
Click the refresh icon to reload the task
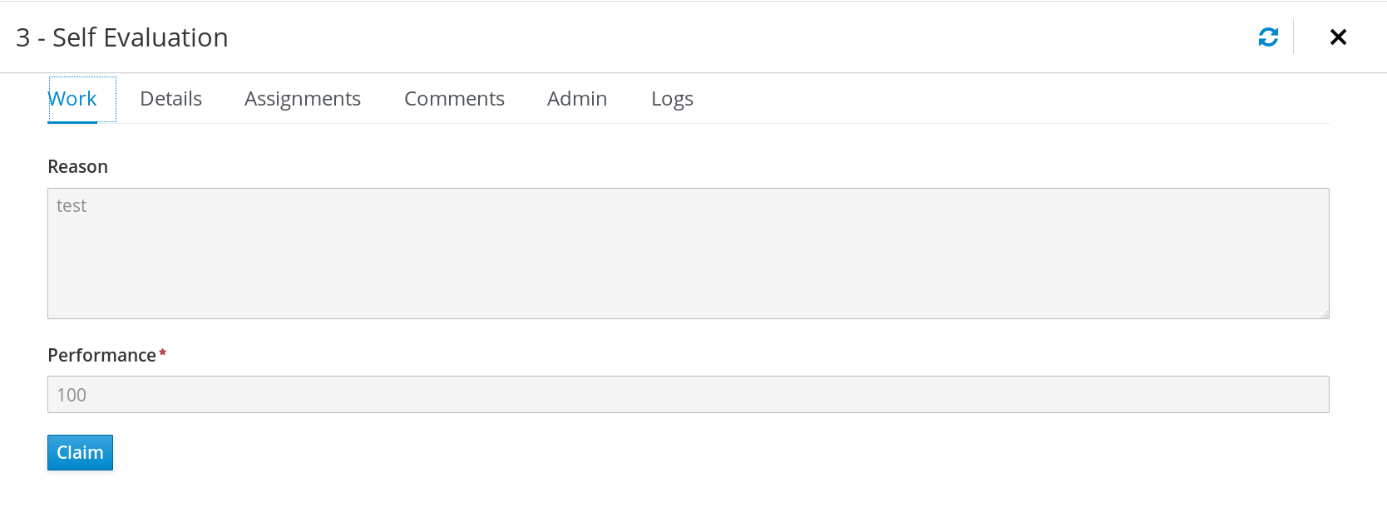[1267, 37]
